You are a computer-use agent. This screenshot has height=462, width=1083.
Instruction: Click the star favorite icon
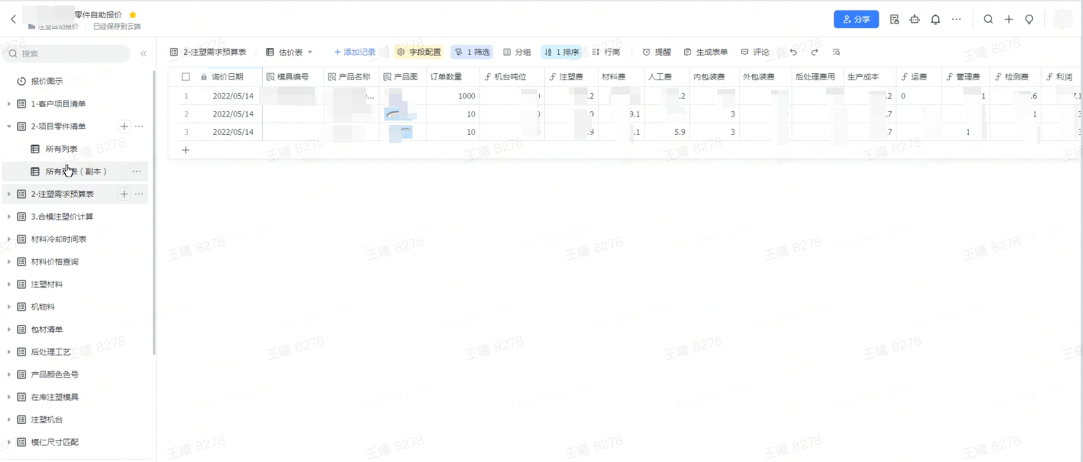(x=133, y=15)
